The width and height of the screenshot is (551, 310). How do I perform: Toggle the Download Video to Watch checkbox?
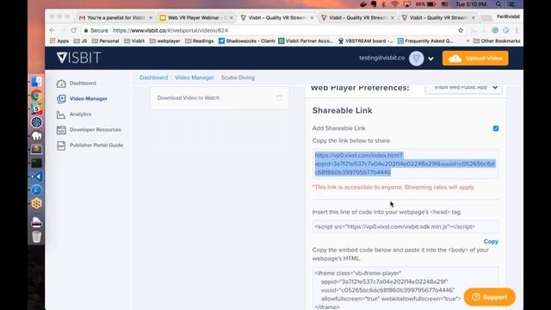coord(279,97)
